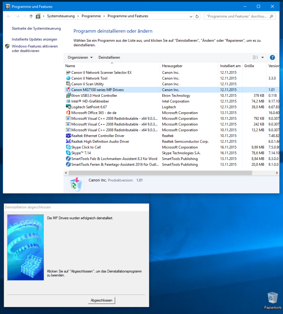The image size is (283, 314).
Task: Click the Logitech SetPoint 6.67 icon
Action: click(x=68, y=107)
